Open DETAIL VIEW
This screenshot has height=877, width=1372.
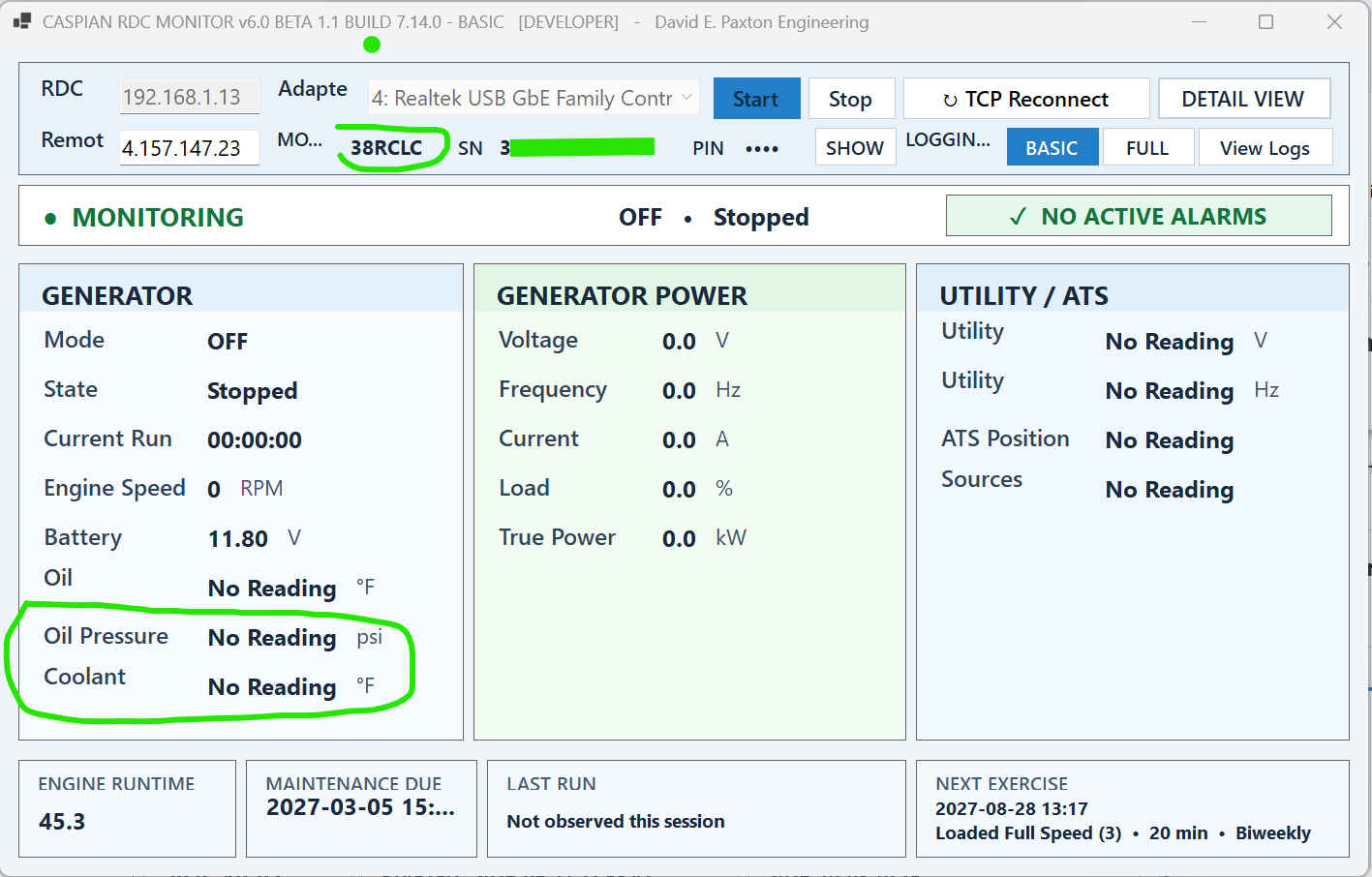[x=1243, y=99]
